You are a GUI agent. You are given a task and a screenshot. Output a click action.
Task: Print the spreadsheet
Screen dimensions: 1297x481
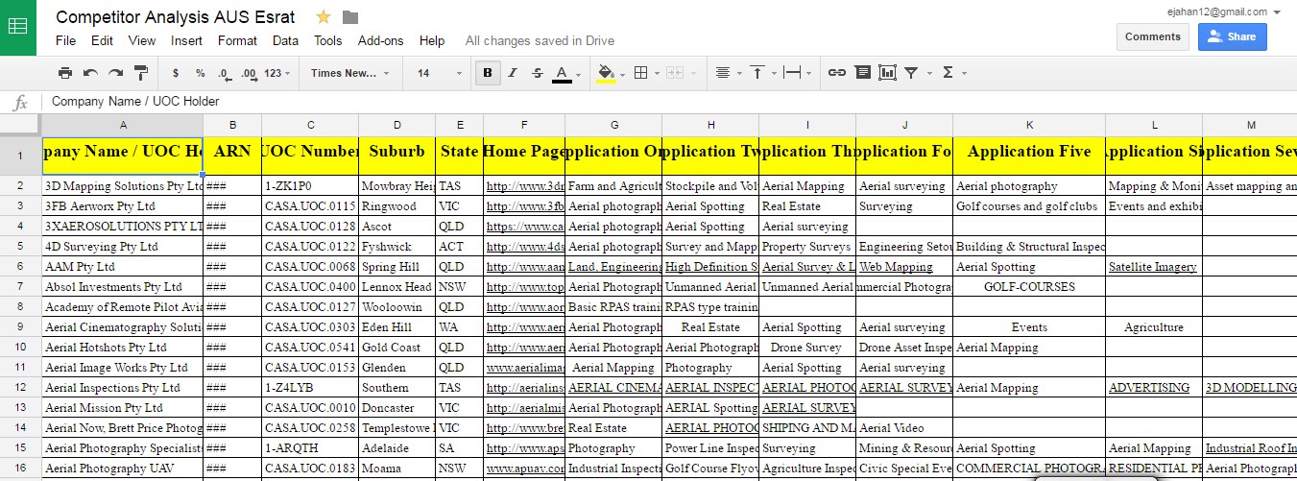65,73
